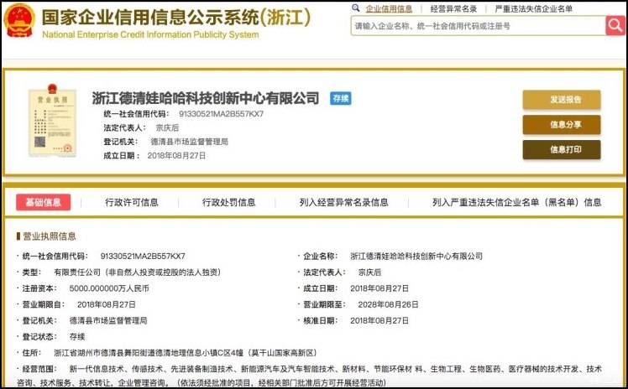
Task: Click the 登记机关 value in license info
Action: coord(108,320)
